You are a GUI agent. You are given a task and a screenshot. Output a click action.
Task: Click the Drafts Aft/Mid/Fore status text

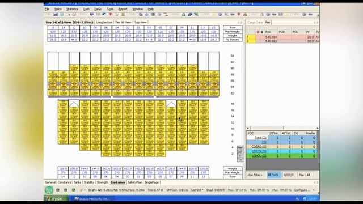(x=116, y=190)
